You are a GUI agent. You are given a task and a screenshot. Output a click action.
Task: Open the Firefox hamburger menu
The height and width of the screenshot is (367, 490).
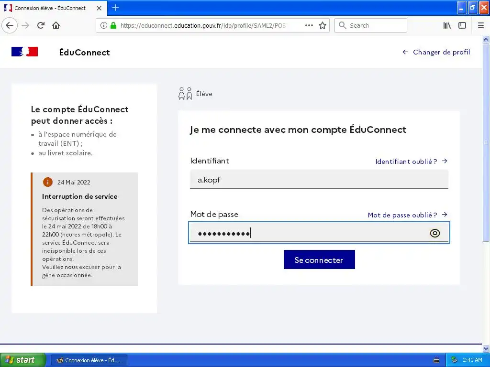coord(480,25)
